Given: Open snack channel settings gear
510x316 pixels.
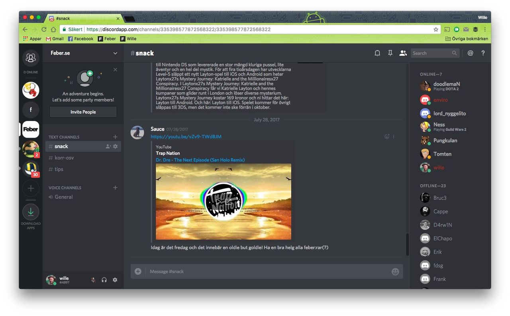Looking at the screenshot, I should point(115,146).
